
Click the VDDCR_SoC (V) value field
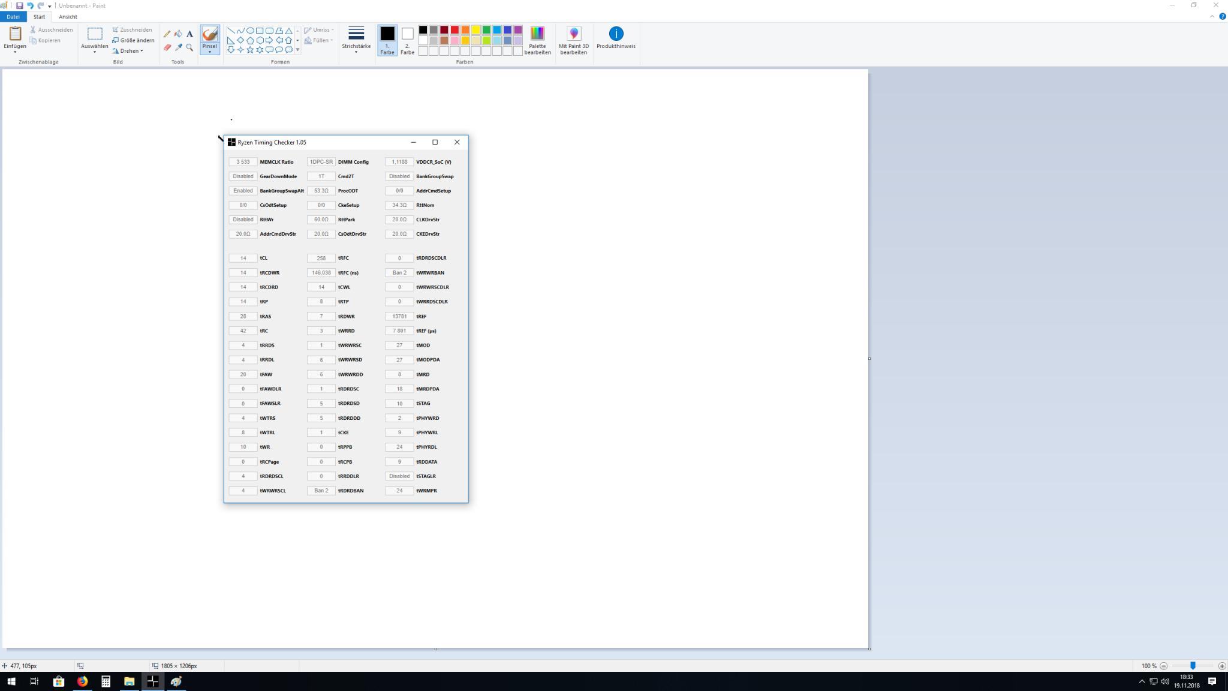(399, 162)
